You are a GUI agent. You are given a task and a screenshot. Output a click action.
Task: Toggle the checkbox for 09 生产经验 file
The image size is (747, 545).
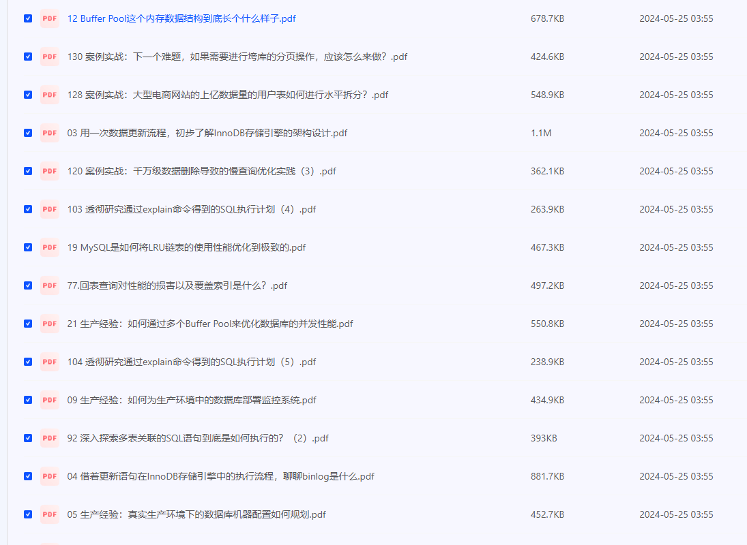(28, 400)
